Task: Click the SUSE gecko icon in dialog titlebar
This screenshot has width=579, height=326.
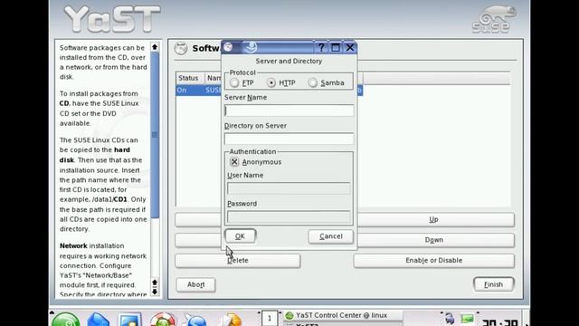Action: (251, 47)
